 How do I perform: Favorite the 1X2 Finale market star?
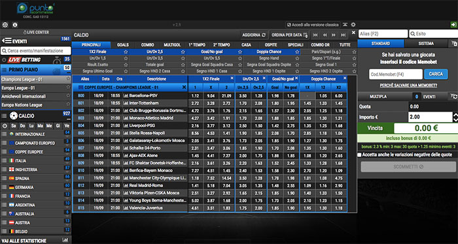[x=126, y=52]
